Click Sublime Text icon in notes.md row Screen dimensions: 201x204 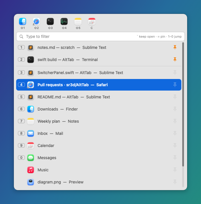pyautogui.click(x=31, y=47)
